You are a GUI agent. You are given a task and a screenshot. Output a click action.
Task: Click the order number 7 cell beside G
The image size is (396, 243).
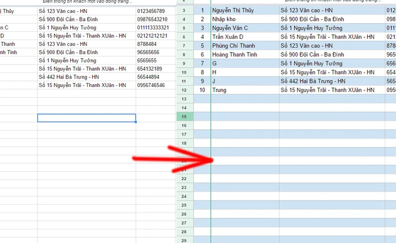tap(202, 63)
